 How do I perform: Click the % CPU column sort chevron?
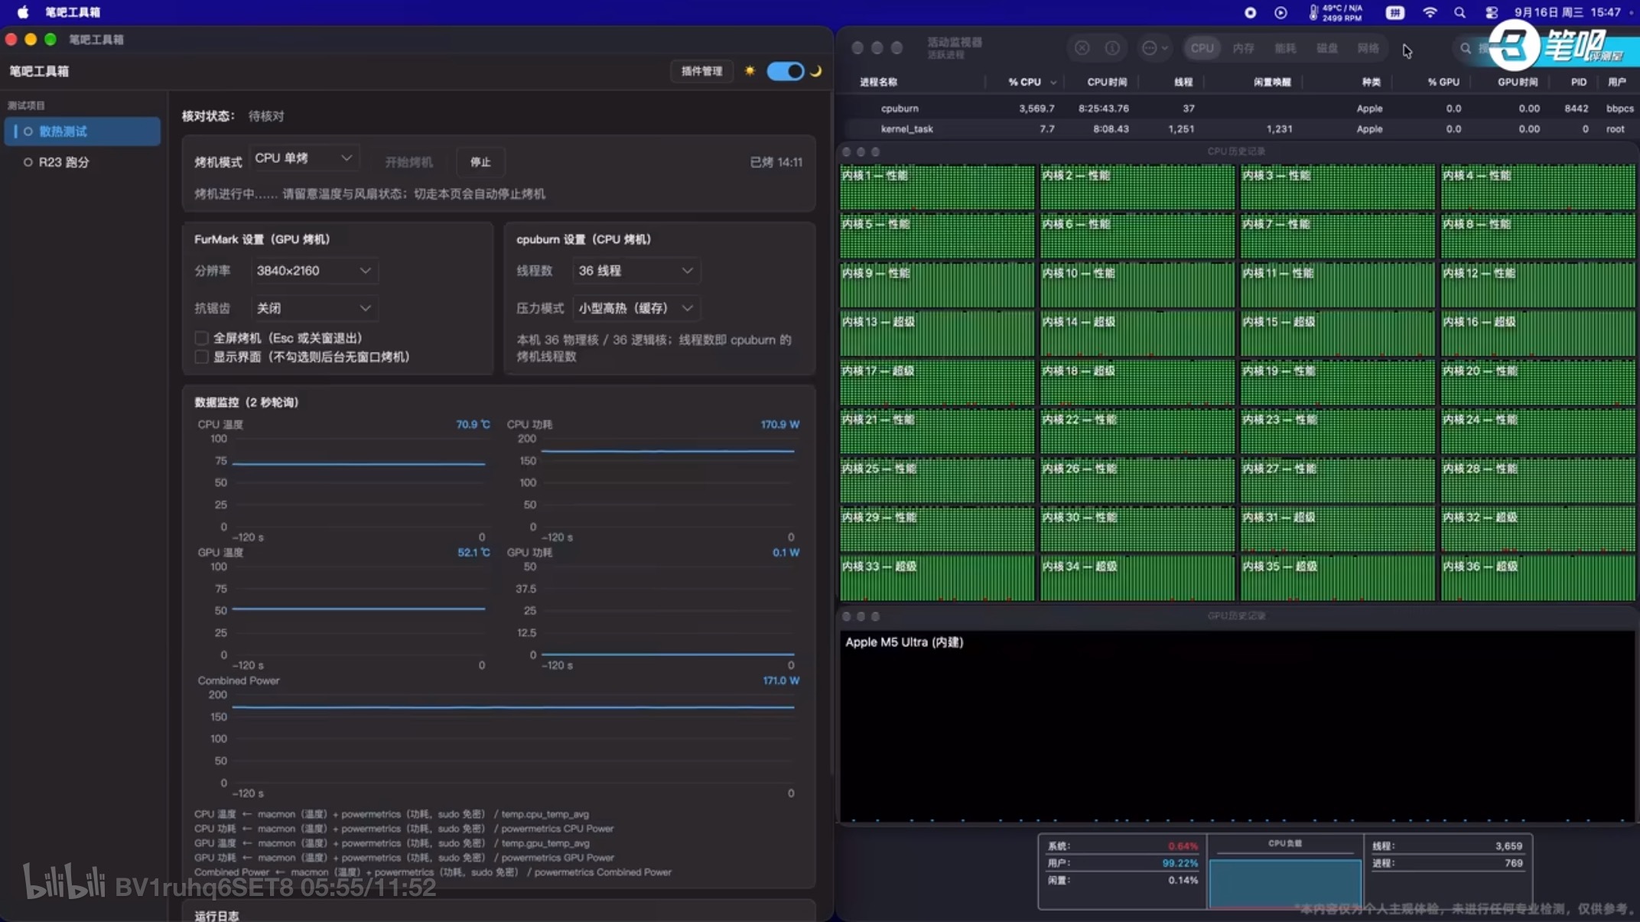tap(1053, 83)
